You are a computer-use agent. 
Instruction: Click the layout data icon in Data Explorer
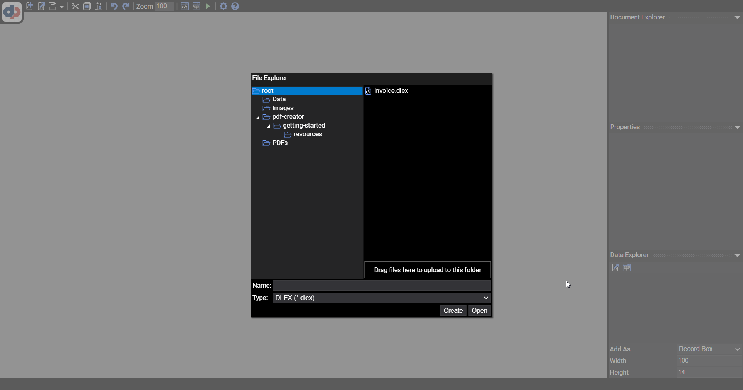click(627, 267)
